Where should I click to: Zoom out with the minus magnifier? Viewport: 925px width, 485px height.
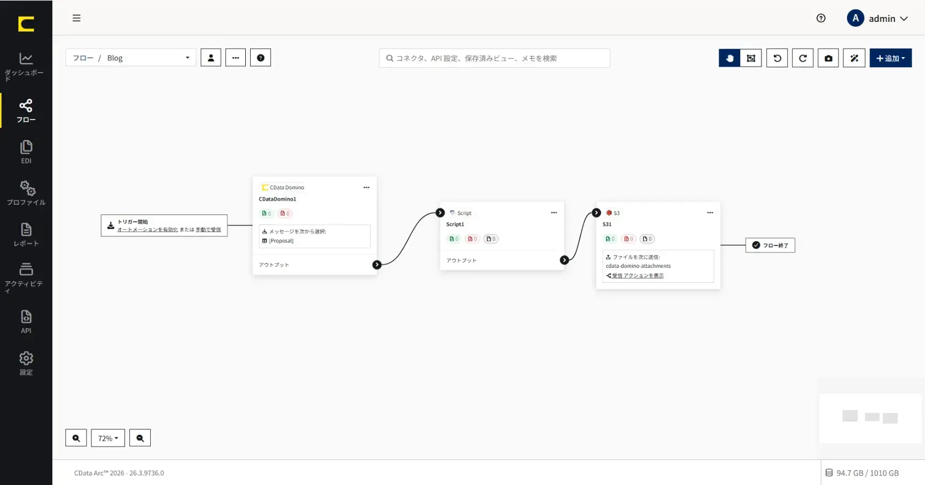pos(140,438)
